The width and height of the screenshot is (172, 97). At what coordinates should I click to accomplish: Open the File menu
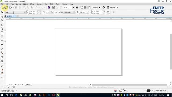(2, 4)
